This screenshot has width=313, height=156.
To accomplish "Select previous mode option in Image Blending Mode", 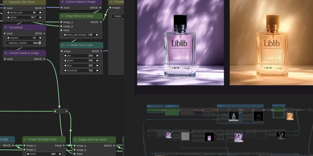I will click(x=28, y=154).
